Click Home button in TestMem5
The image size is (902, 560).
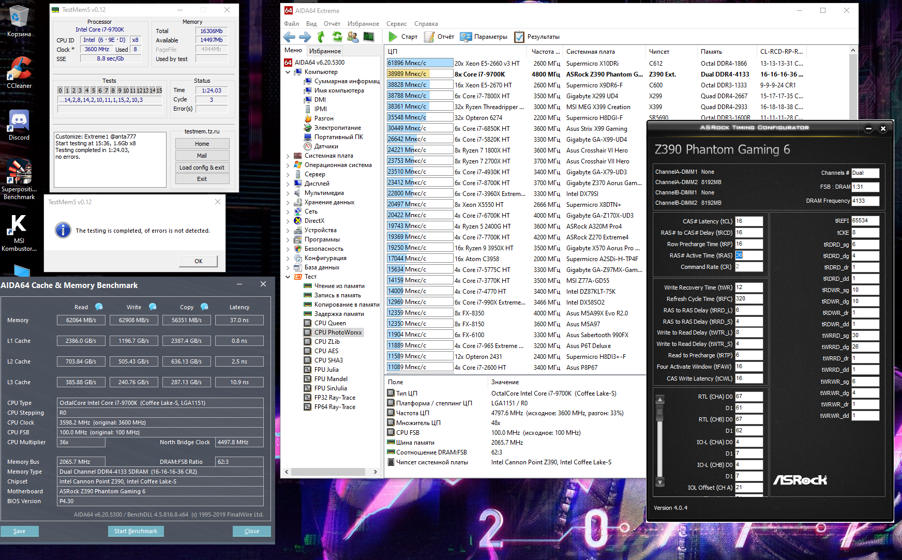pyautogui.click(x=202, y=144)
